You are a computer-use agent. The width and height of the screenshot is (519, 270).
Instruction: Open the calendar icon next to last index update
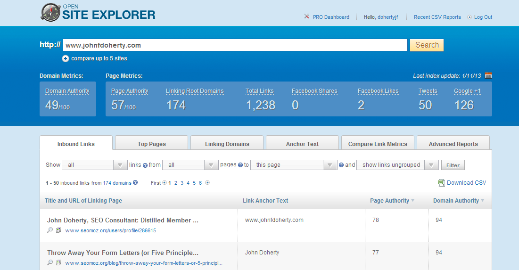(x=488, y=75)
